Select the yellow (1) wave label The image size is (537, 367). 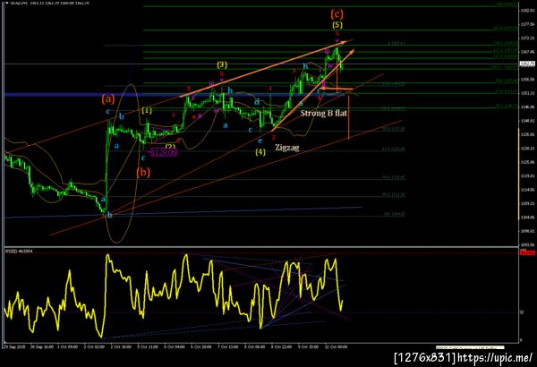pos(147,110)
